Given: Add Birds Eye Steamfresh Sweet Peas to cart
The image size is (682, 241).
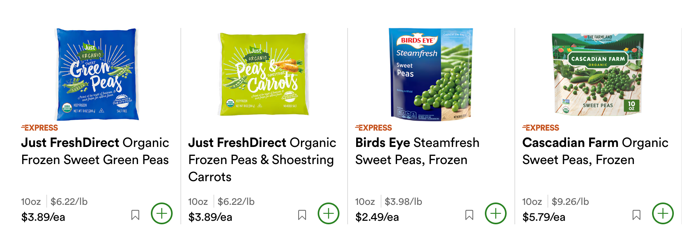Looking at the screenshot, I should click(495, 213).
